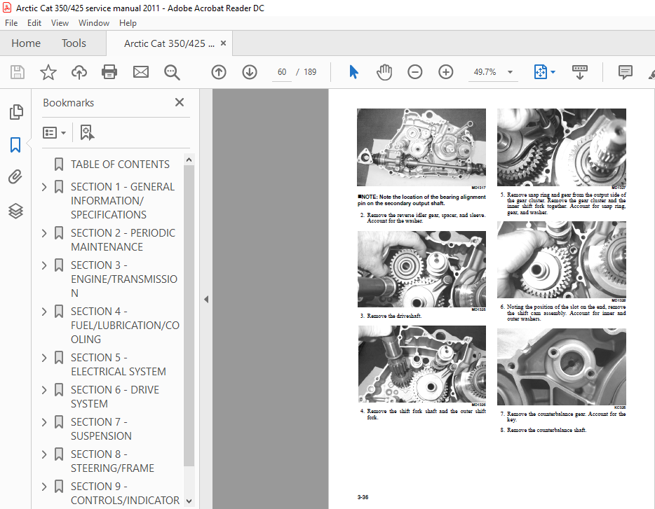Click the bookmarks list scrollbar thumb
655x509 pixels.
[189, 316]
